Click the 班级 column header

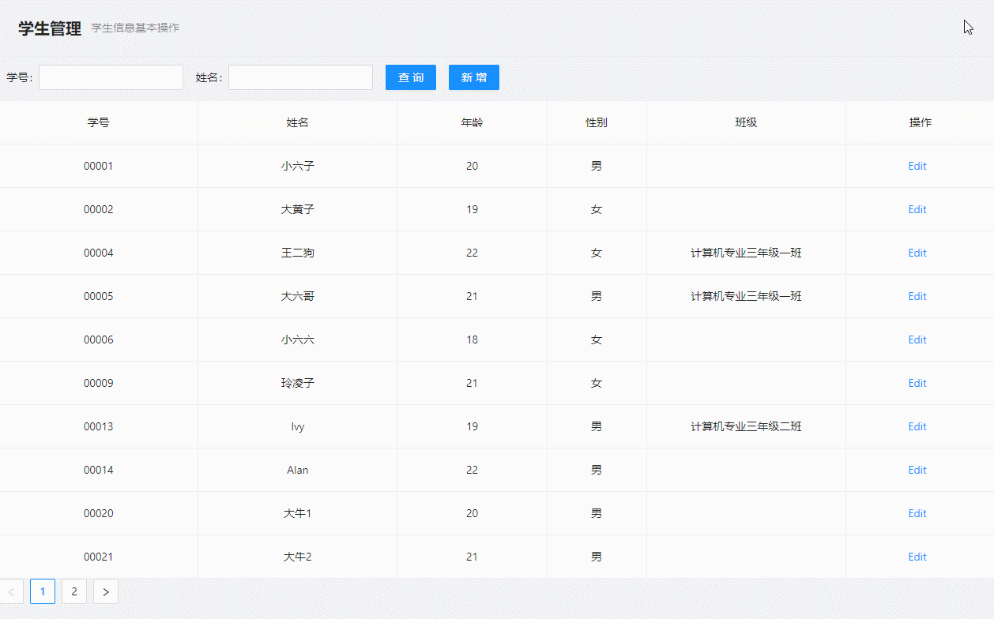(745, 122)
